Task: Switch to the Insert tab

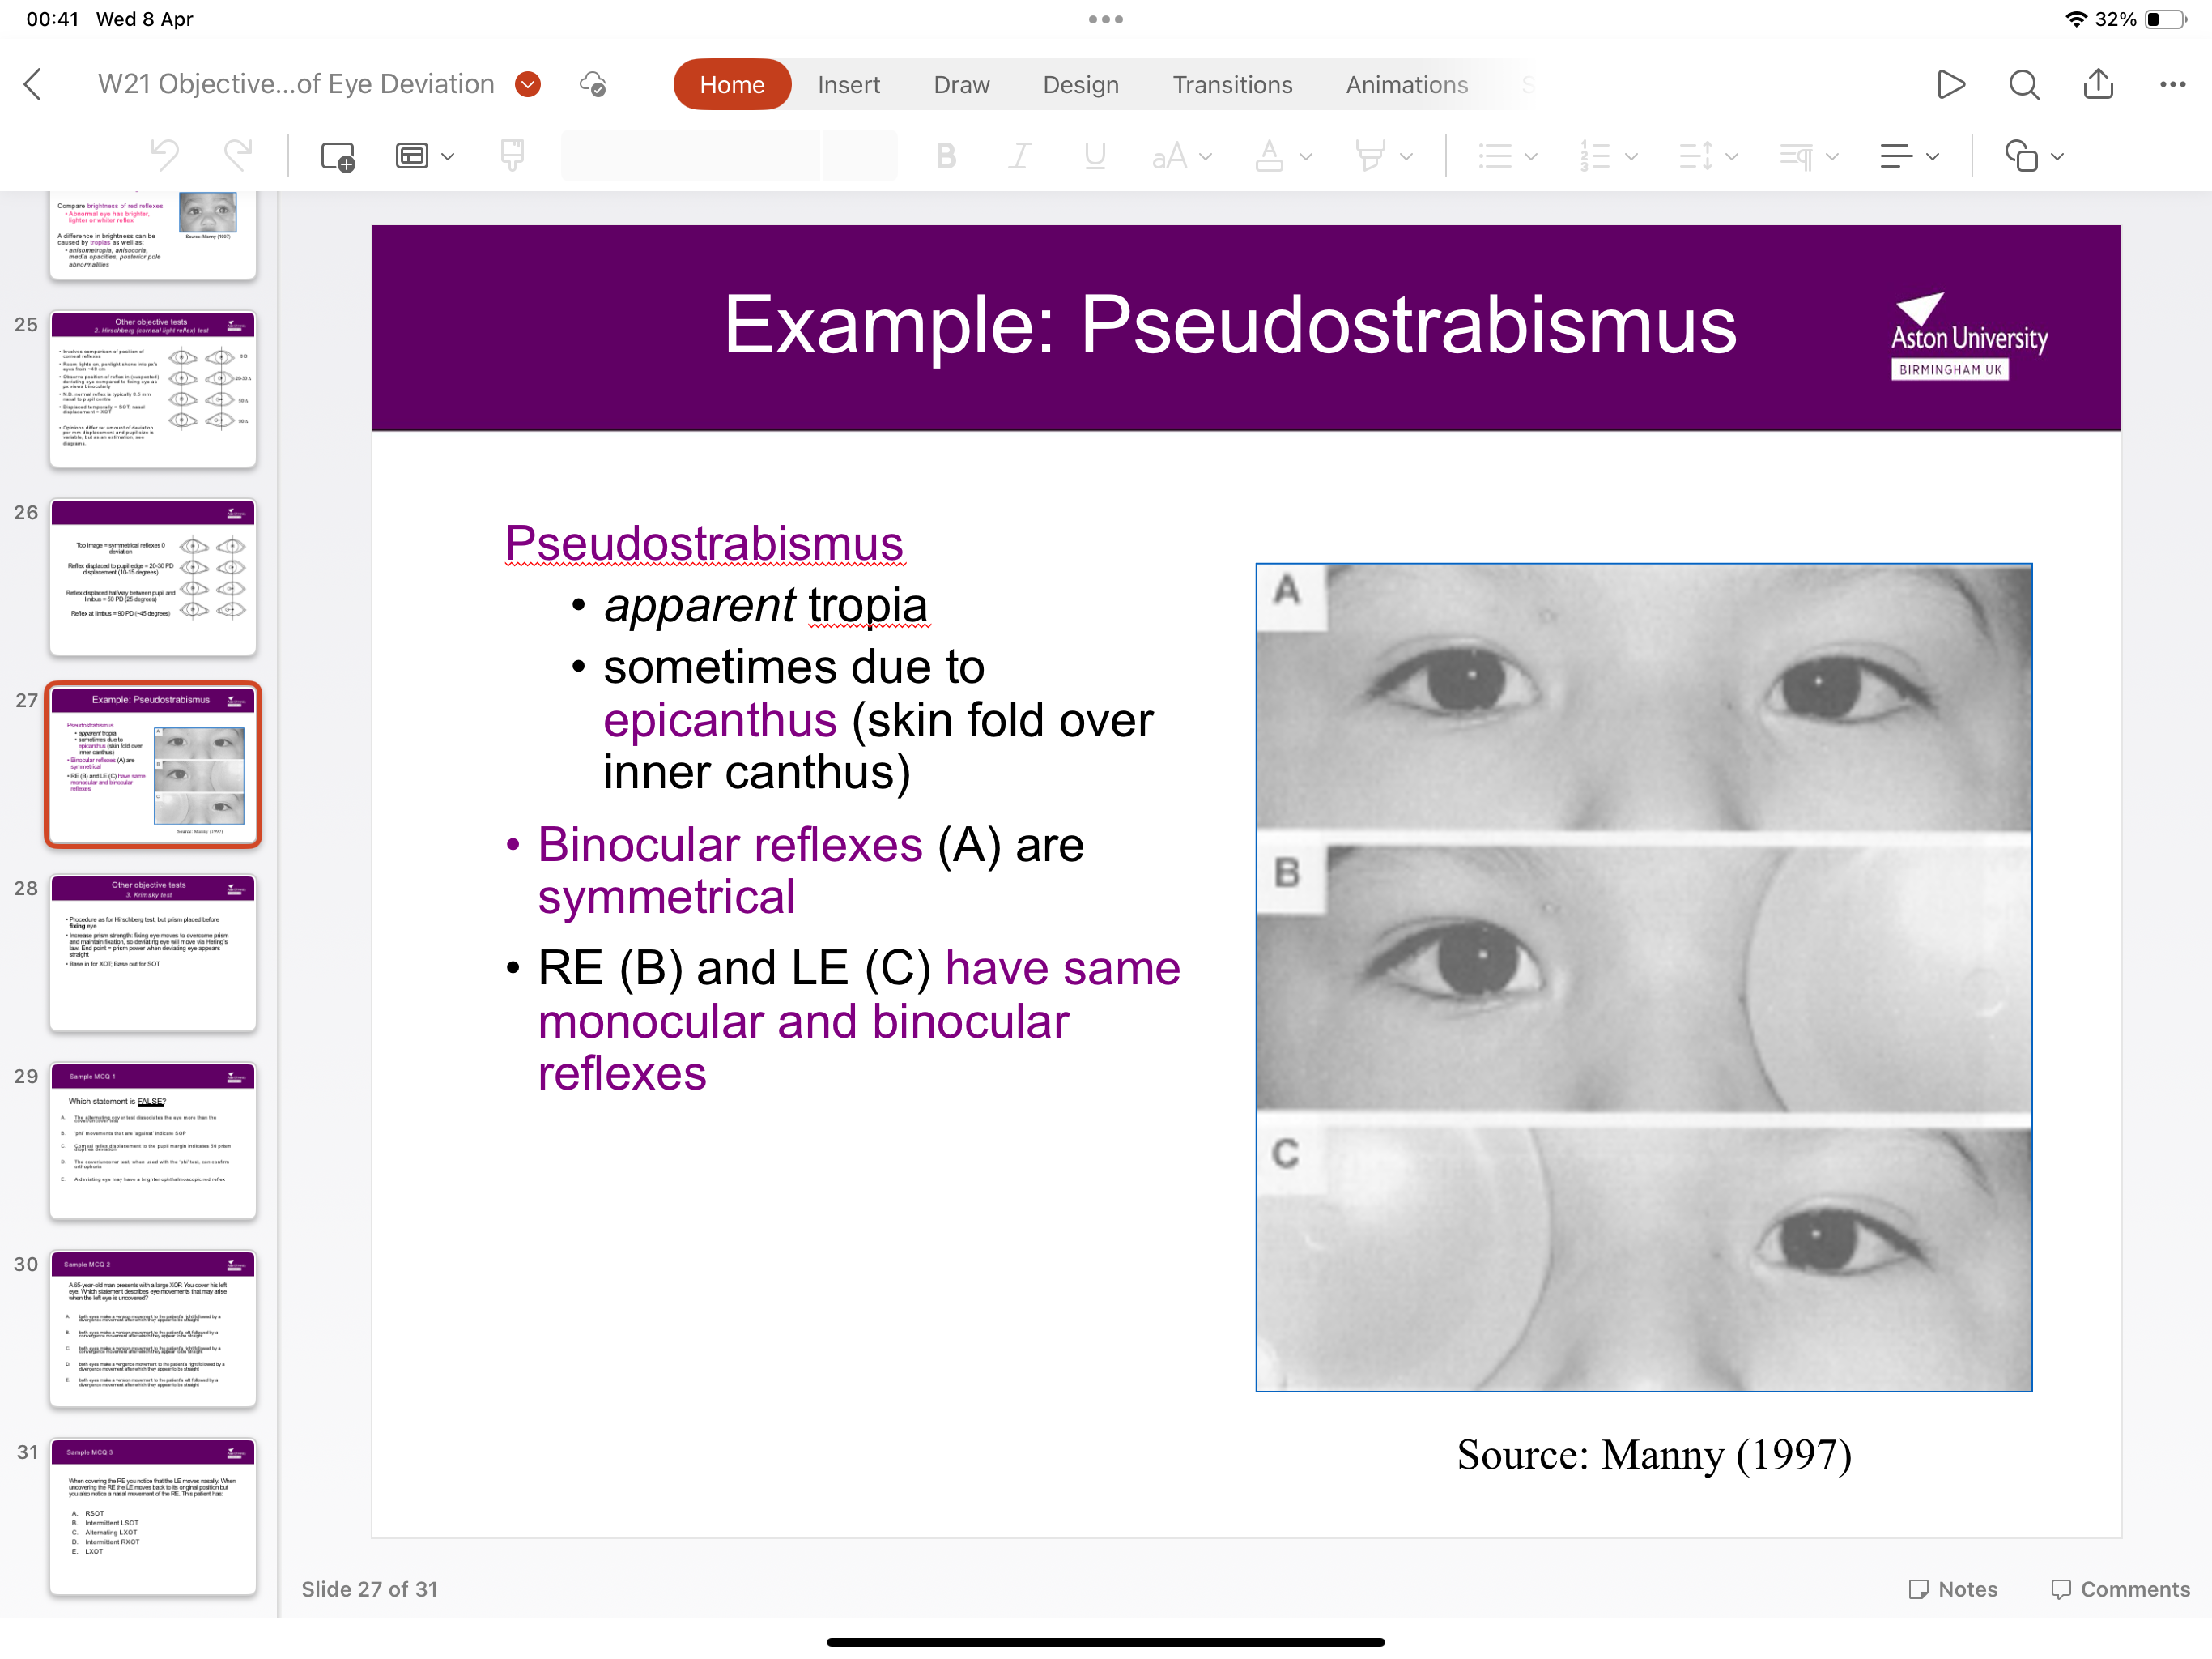Action: click(x=848, y=84)
